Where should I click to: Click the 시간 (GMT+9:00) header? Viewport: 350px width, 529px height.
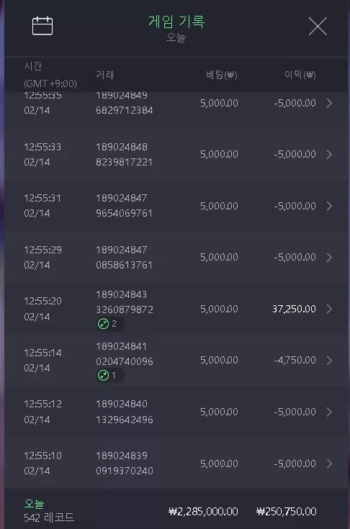50,75
